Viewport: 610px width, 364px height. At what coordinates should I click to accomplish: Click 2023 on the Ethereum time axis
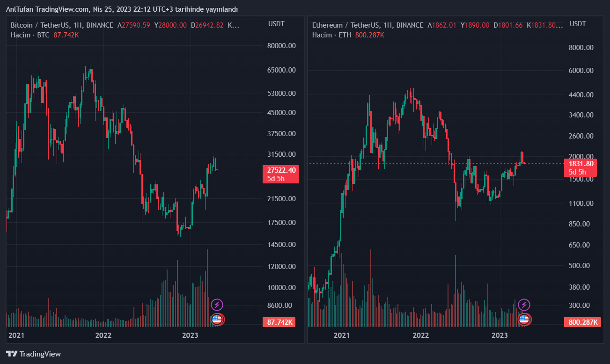tap(500, 335)
